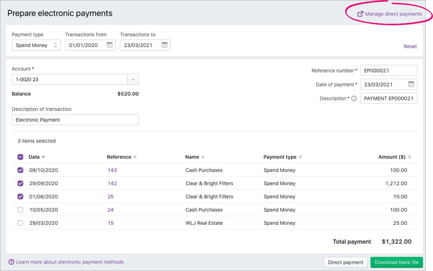Open the Transactions to calendar picker
The width and height of the screenshot is (433, 271).
tap(164, 45)
